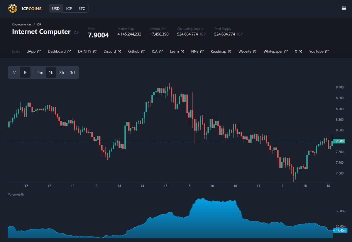The height and width of the screenshot is (242, 352).
Task: Click external link icon next to Website
Action: [255, 52]
